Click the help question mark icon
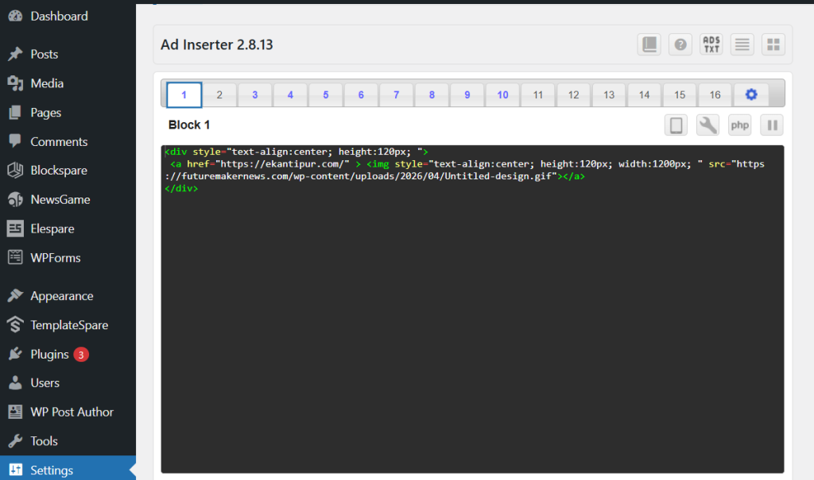The image size is (814, 480). coord(680,44)
